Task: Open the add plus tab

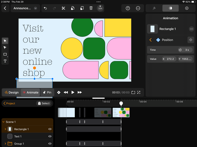Action: click(x=187, y=8)
